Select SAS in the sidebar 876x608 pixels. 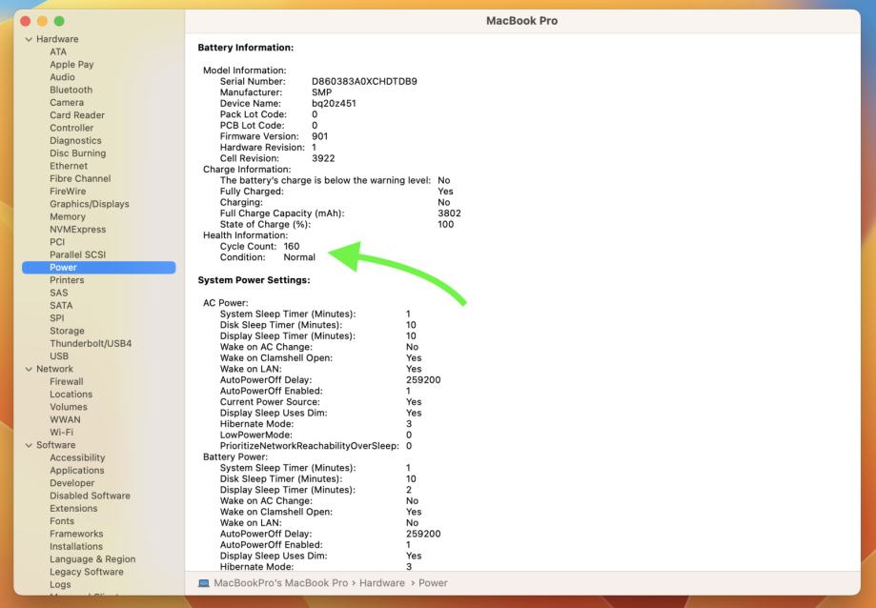click(x=59, y=293)
